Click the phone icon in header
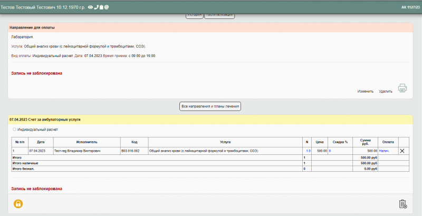Image resolution: width=422 pixels, height=216 pixels. pos(96,7)
